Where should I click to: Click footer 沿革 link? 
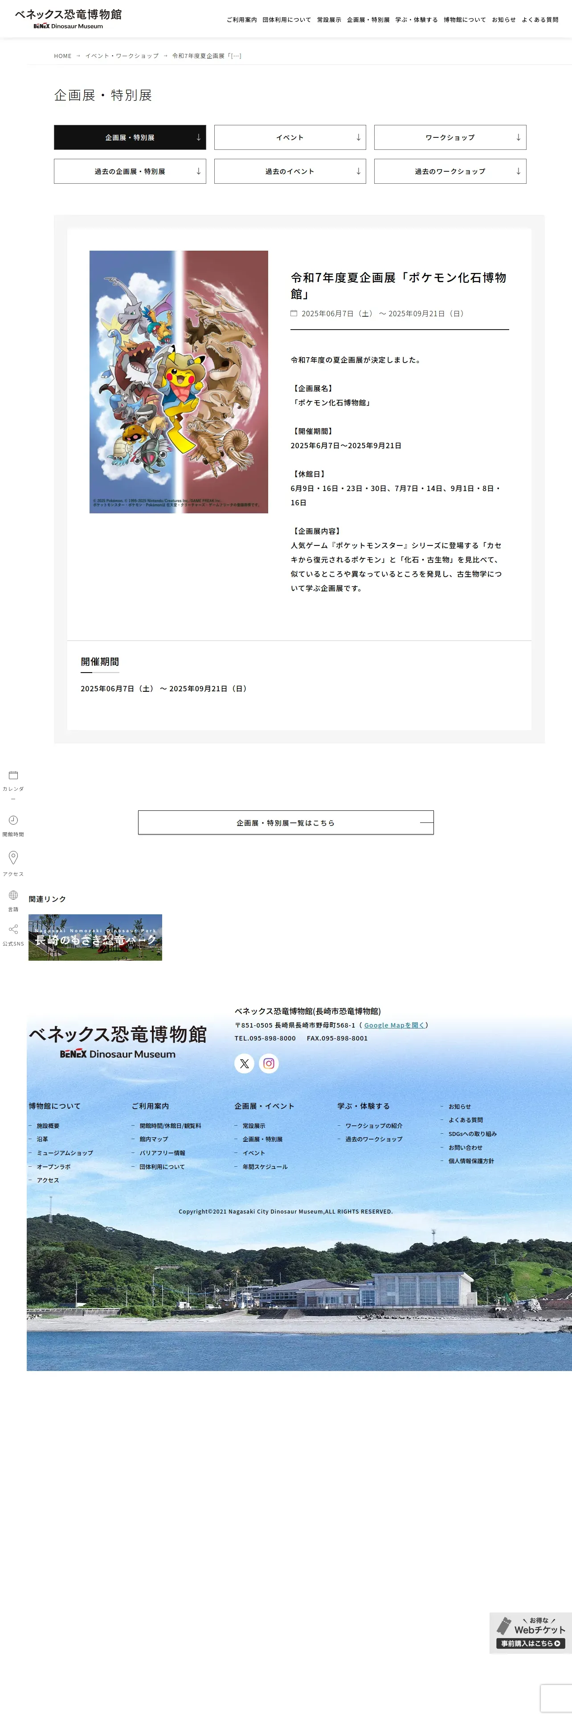pos(42,1140)
